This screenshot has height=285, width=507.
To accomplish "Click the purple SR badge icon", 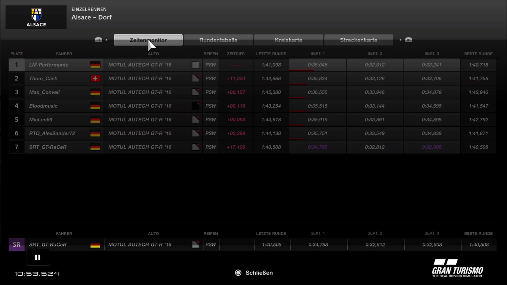I will click(x=17, y=245).
